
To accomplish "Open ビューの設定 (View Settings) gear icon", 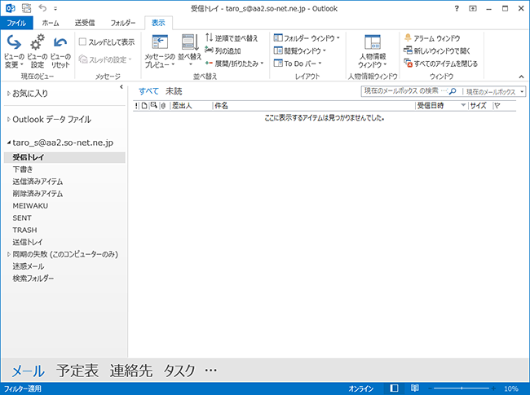I will 38,44.
